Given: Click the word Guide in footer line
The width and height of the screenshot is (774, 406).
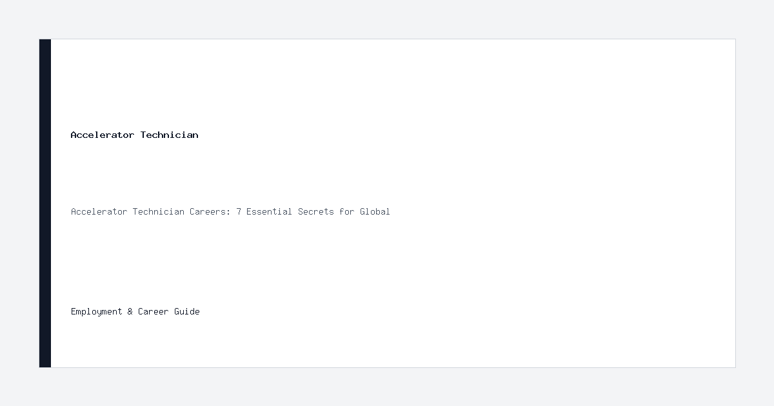Looking at the screenshot, I should (x=187, y=311).
